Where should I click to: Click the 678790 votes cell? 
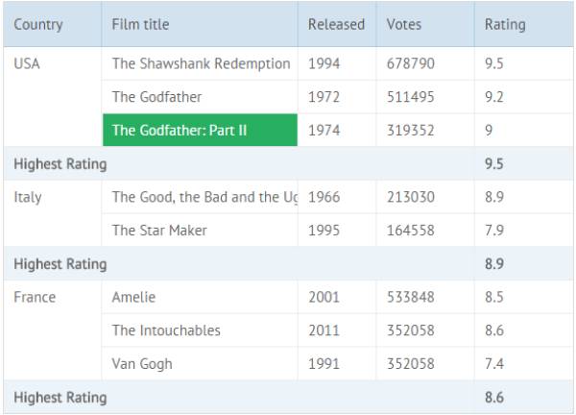[425, 63]
